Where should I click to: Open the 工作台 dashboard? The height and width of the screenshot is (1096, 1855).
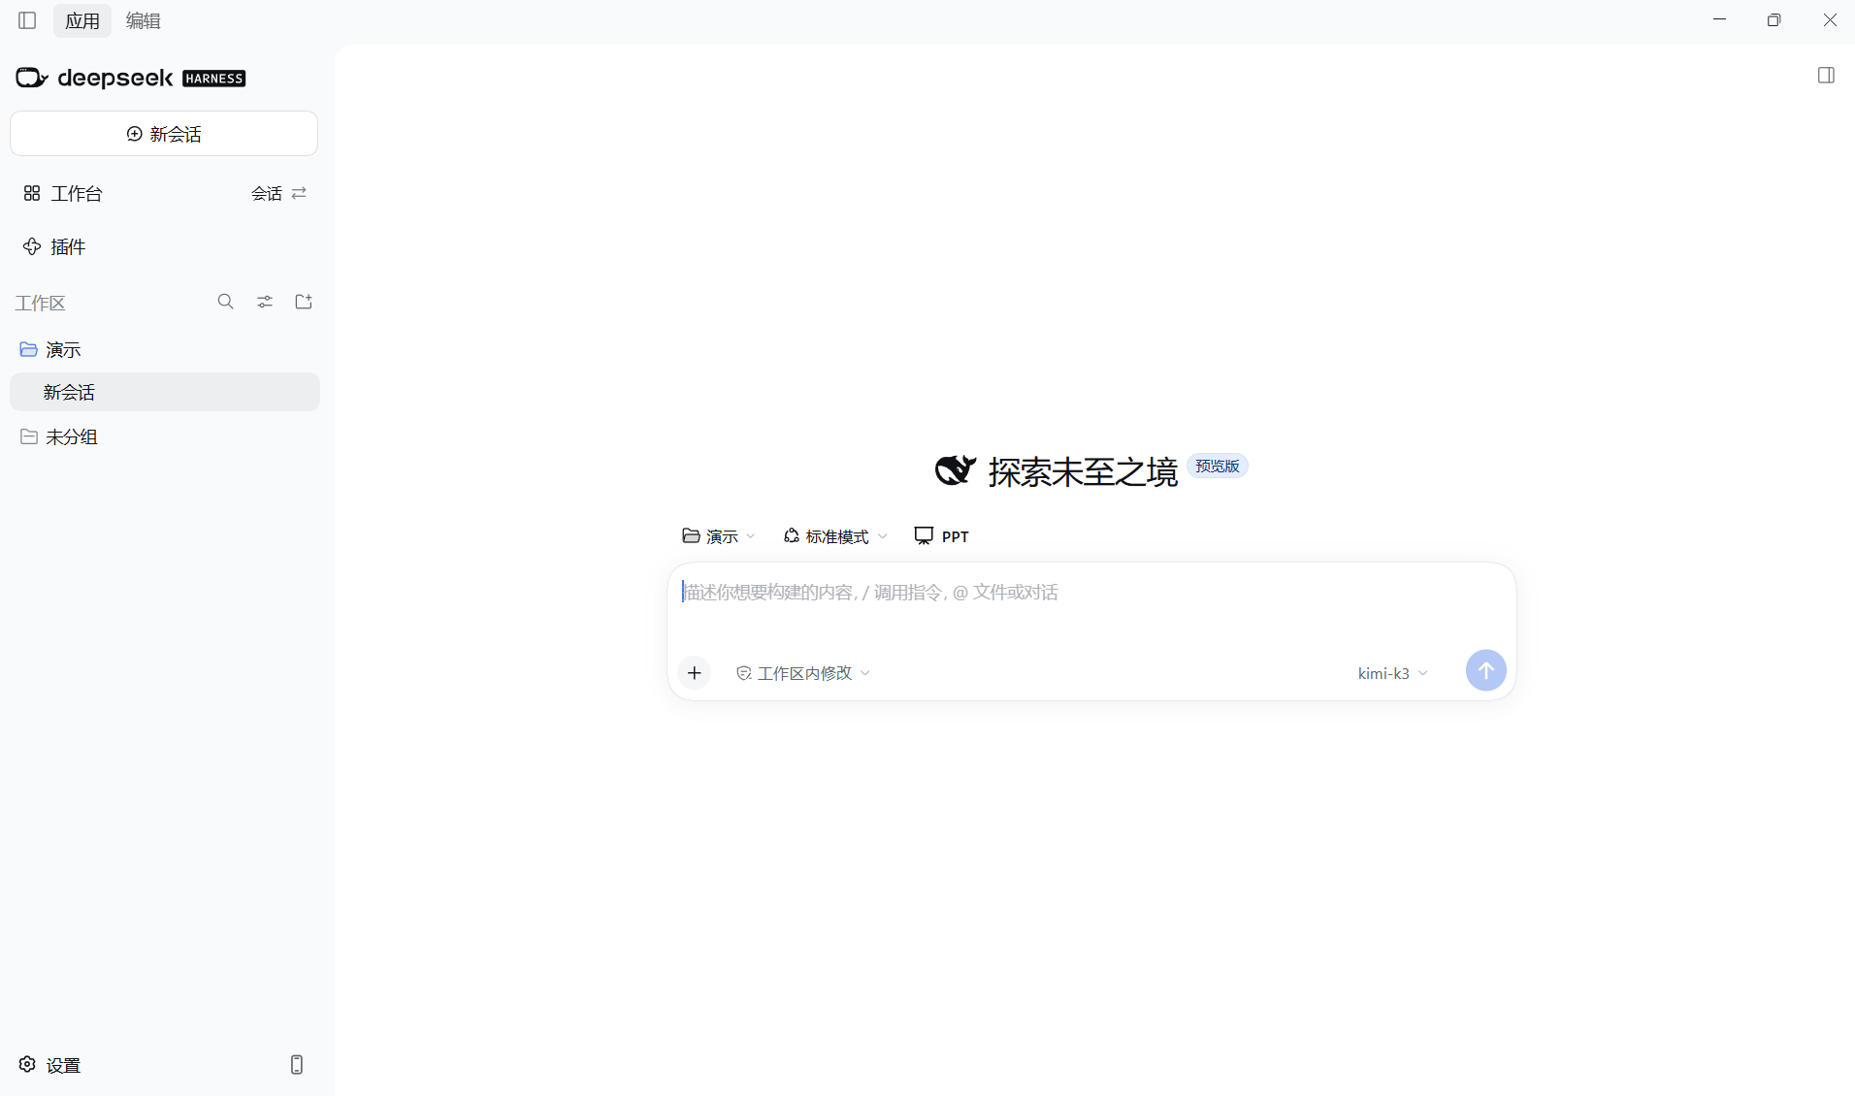point(63,193)
